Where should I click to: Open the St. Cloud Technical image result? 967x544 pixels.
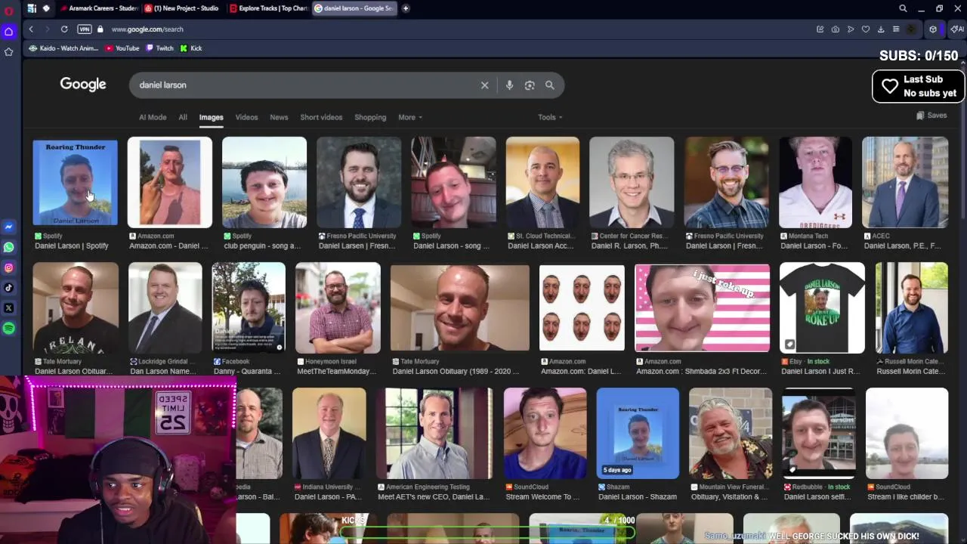coord(542,182)
